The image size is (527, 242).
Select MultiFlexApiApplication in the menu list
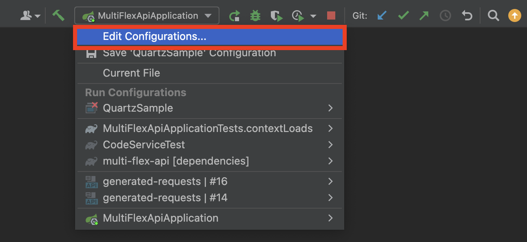pos(210,218)
